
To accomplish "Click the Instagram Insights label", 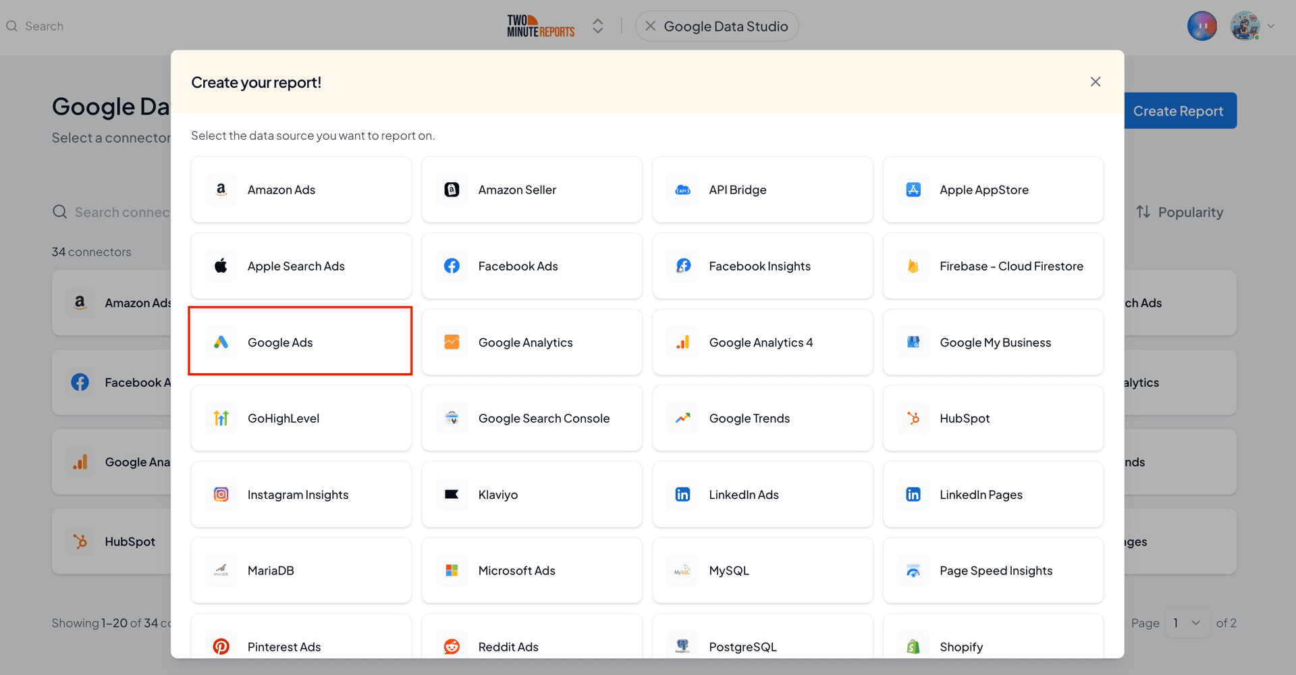I will 298,495.
